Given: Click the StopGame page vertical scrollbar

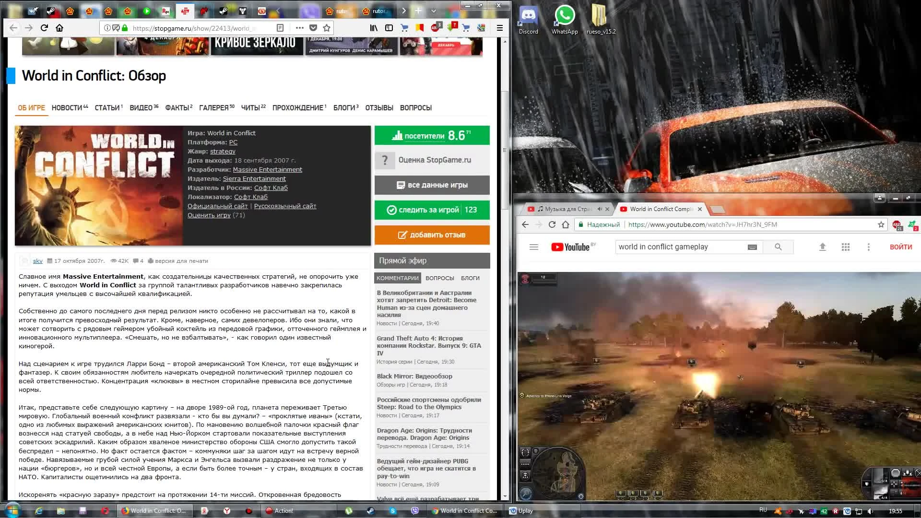Looking at the screenshot, I should (505, 149).
